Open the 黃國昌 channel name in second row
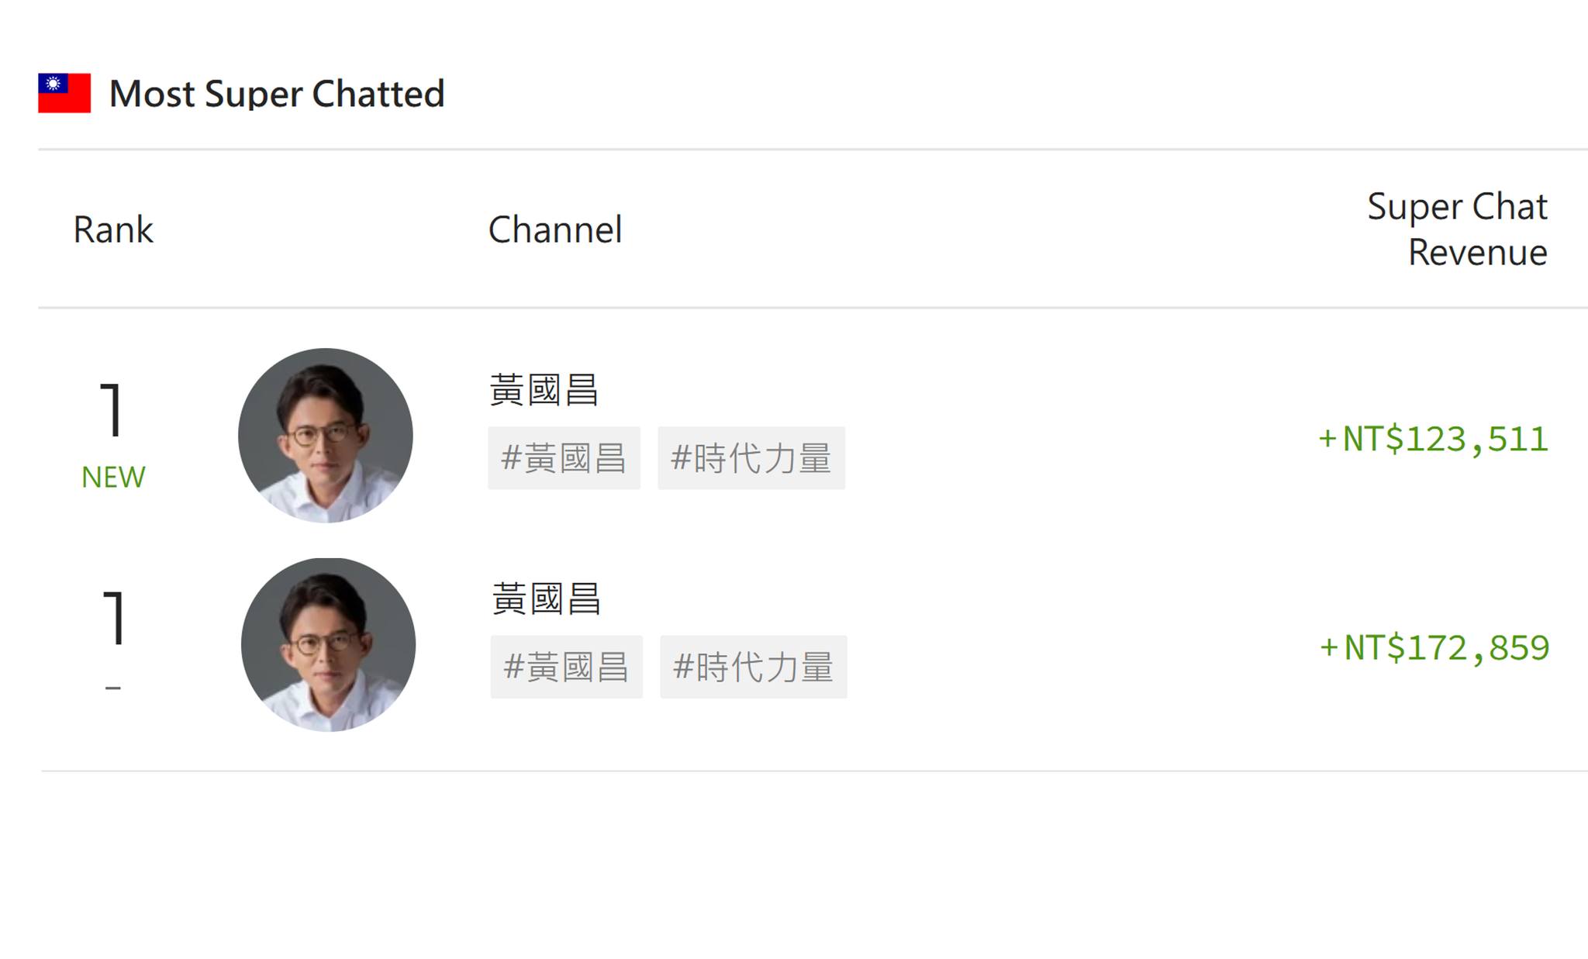Image resolution: width=1588 pixels, height=959 pixels. pos(546,599)
